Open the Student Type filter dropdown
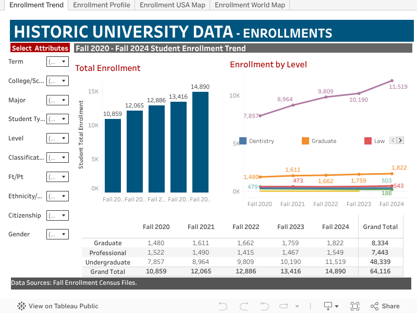 pos(57,119)
